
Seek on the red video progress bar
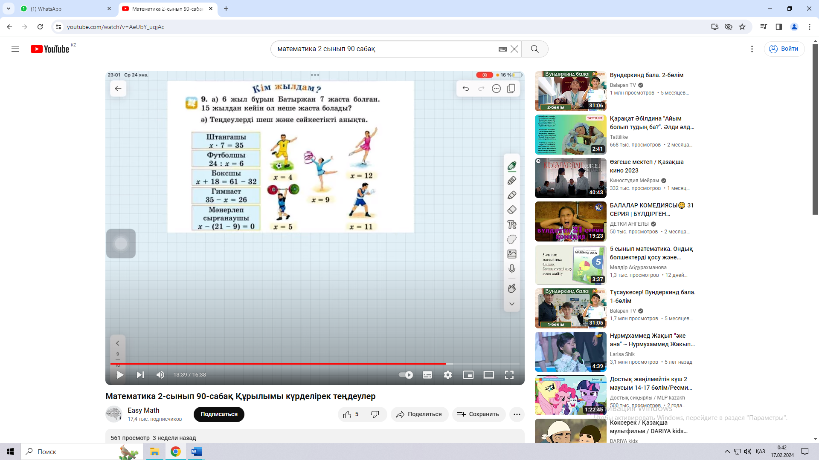(277, 364)
